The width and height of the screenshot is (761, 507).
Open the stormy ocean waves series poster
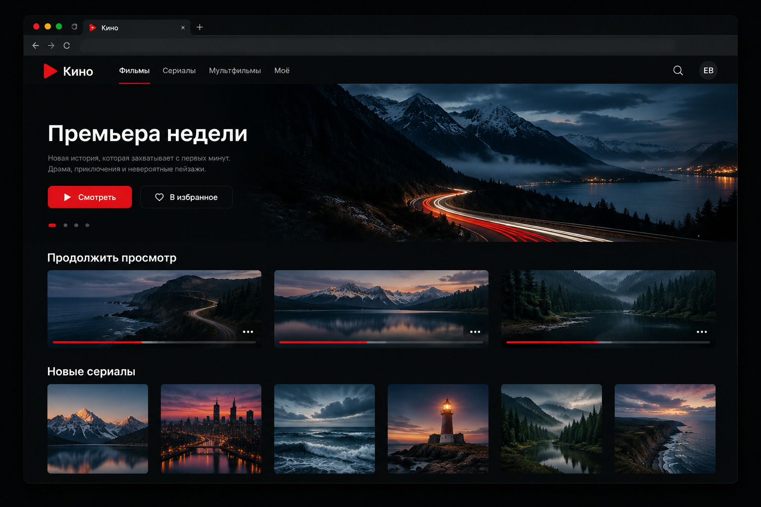coord(325,429)
